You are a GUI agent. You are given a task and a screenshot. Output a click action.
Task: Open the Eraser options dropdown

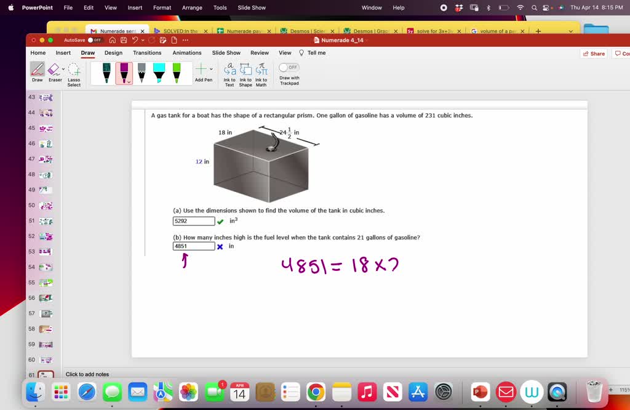(x=62, y=69)
